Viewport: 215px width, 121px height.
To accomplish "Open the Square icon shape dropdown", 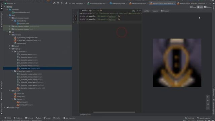I will (156, 11).
